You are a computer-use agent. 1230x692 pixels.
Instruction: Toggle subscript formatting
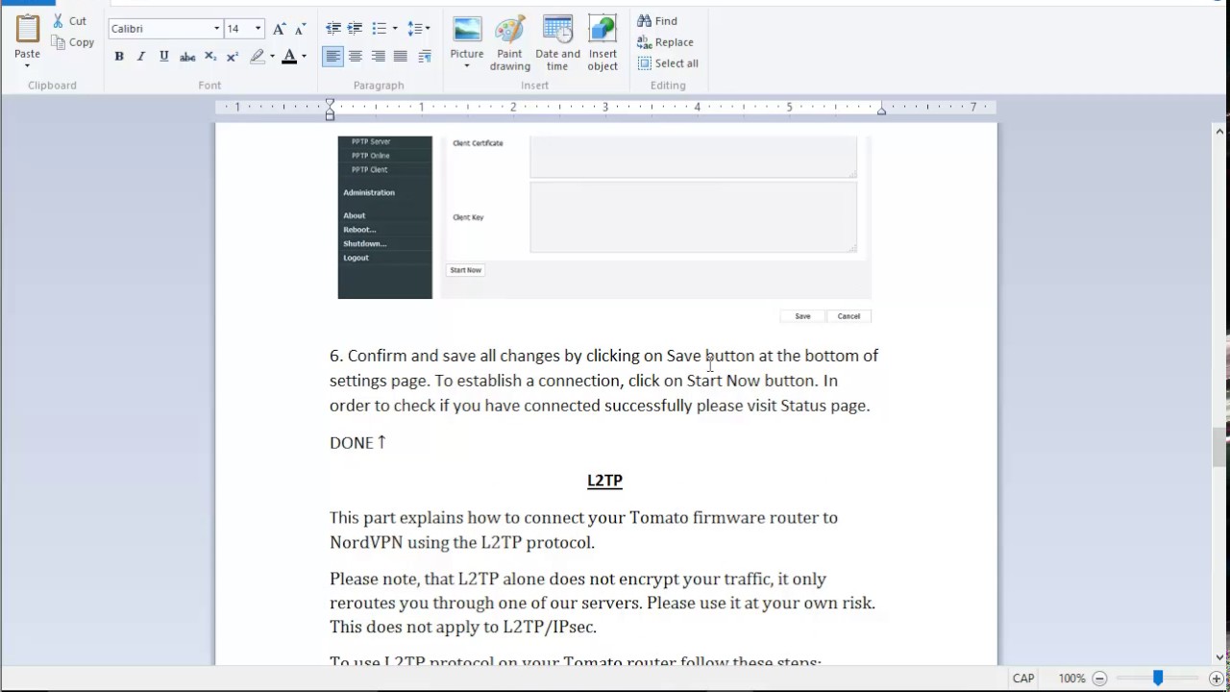(x=210, y=57)
